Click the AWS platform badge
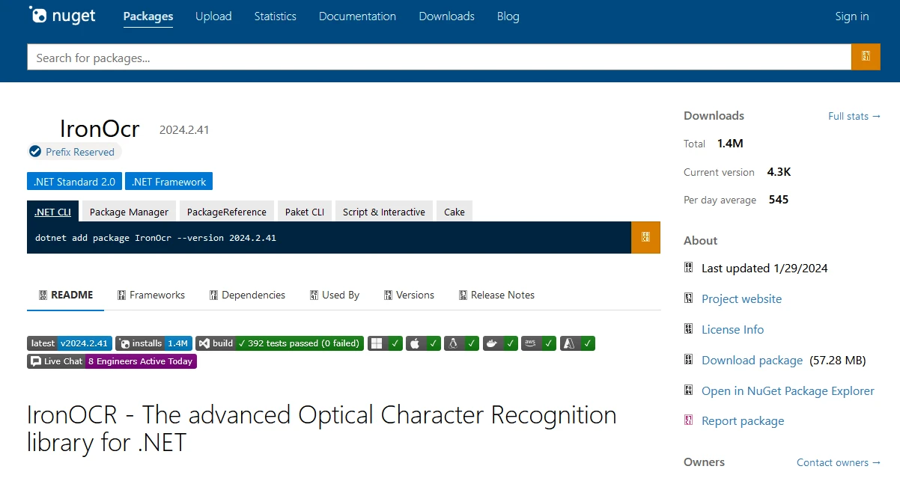 (x=539, y=343)
